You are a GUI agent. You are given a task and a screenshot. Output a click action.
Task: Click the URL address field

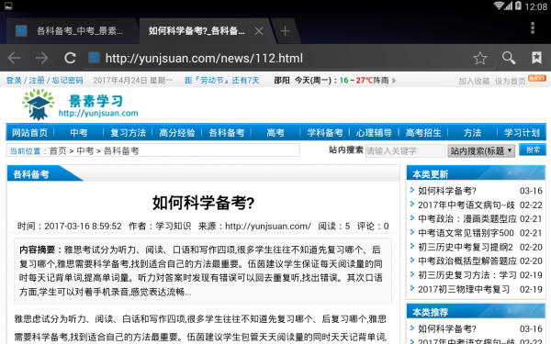(204, 59)
